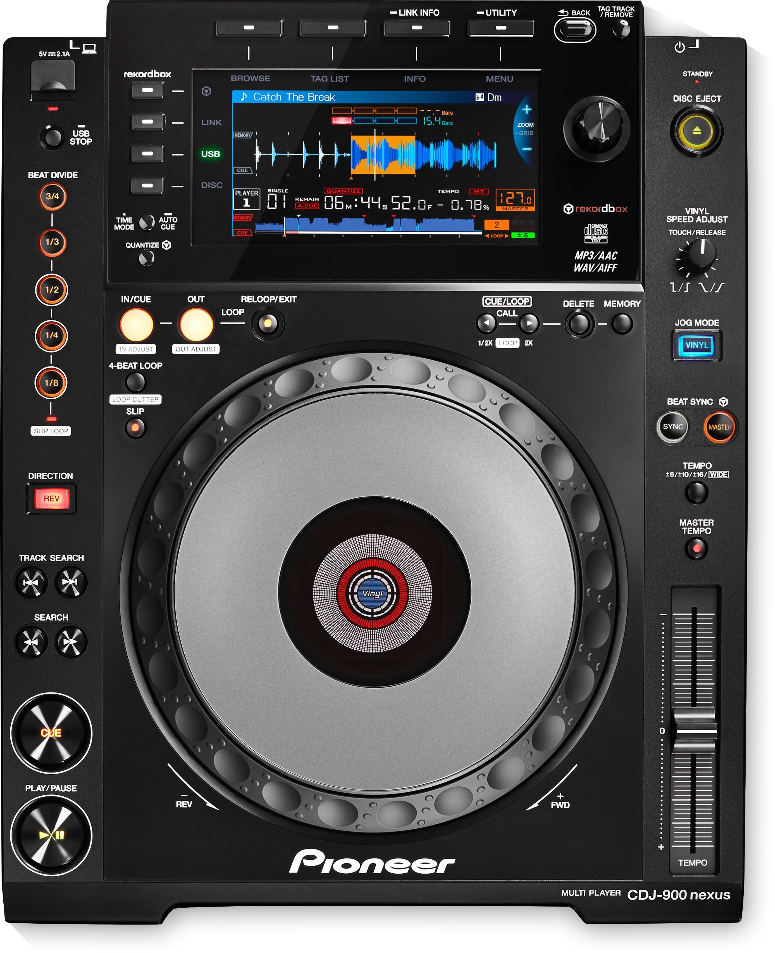This screenshot has height=953, width=775.
Task: Click the TEMPO range button
Action: coord(696,492)
